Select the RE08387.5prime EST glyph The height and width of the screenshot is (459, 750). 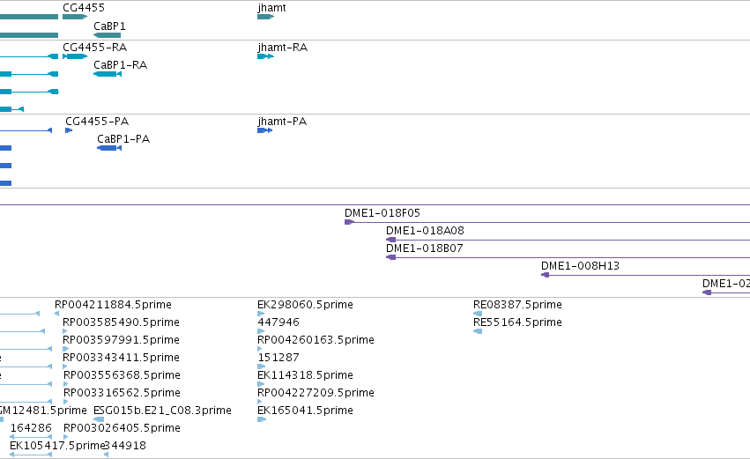pyautogui.click(x=478, y=314)
